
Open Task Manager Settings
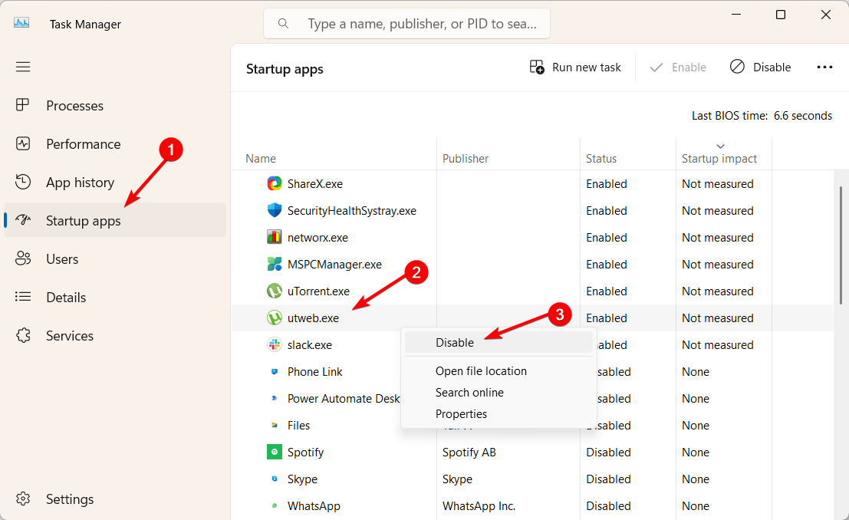[x=115, y=499]
